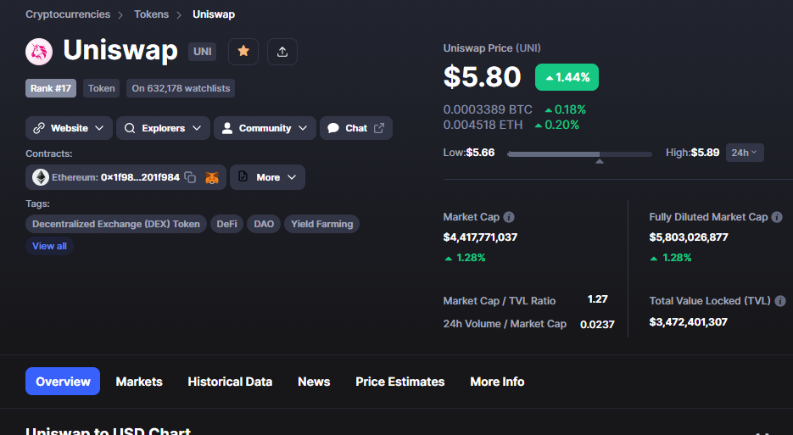This screenshot has height=435, width=793.
Task: Click the Token type badge
Action: click(101, 88)
